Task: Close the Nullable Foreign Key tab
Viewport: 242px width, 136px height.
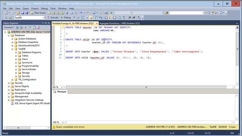Action: pos(97,23)
